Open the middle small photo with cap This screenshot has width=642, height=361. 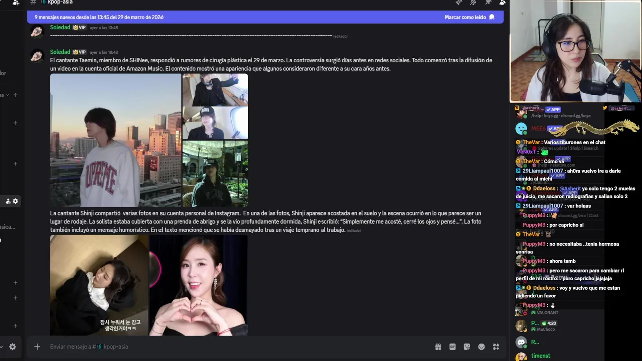point(215,123)
